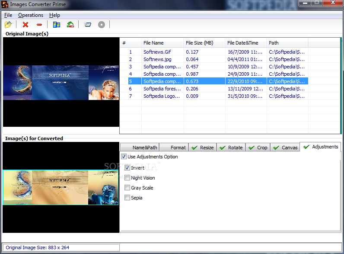The height and width of the screenshot is (254, 344).
Task: Click the red X delete icon
Action: 25,25
